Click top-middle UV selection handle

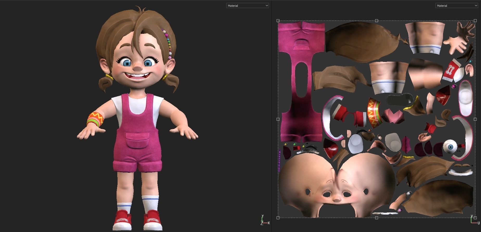click(x=376, y=21)
